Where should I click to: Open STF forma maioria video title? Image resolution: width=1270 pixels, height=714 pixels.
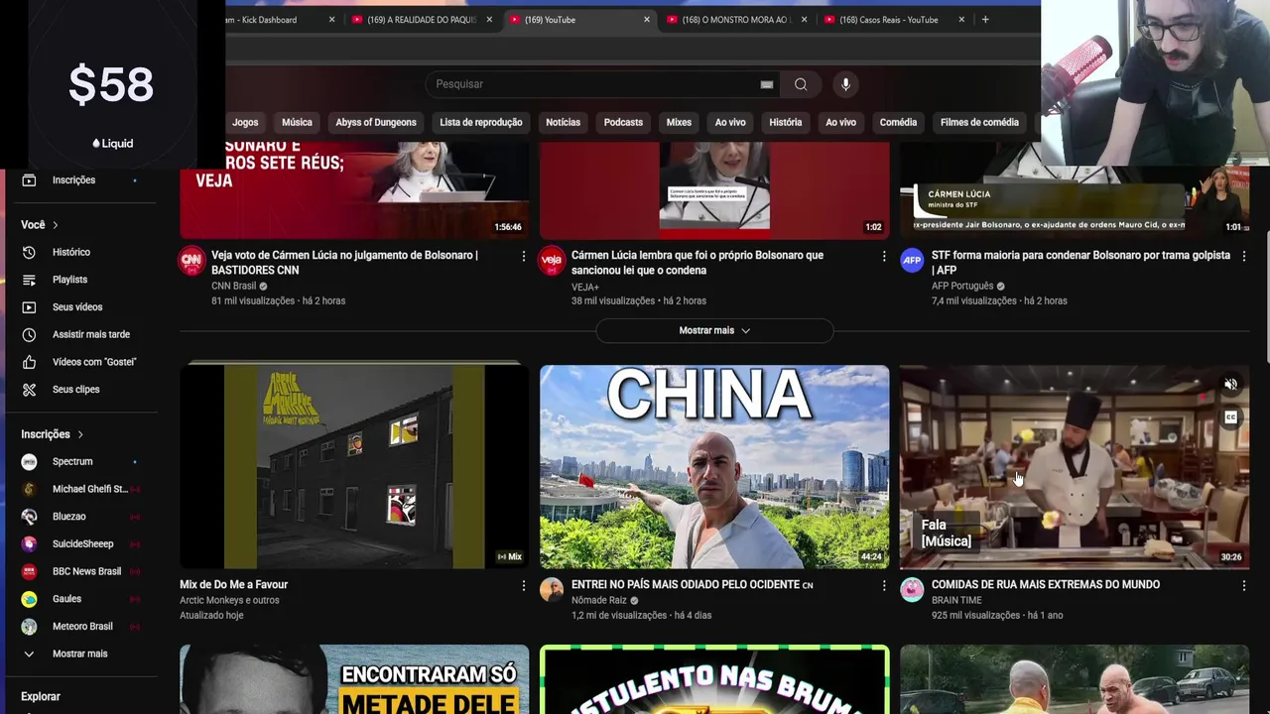tap(1080, 263)
